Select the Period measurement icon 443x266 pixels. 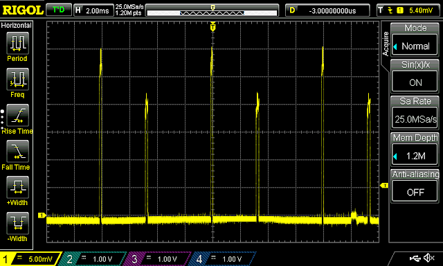(x=17, y=43)
